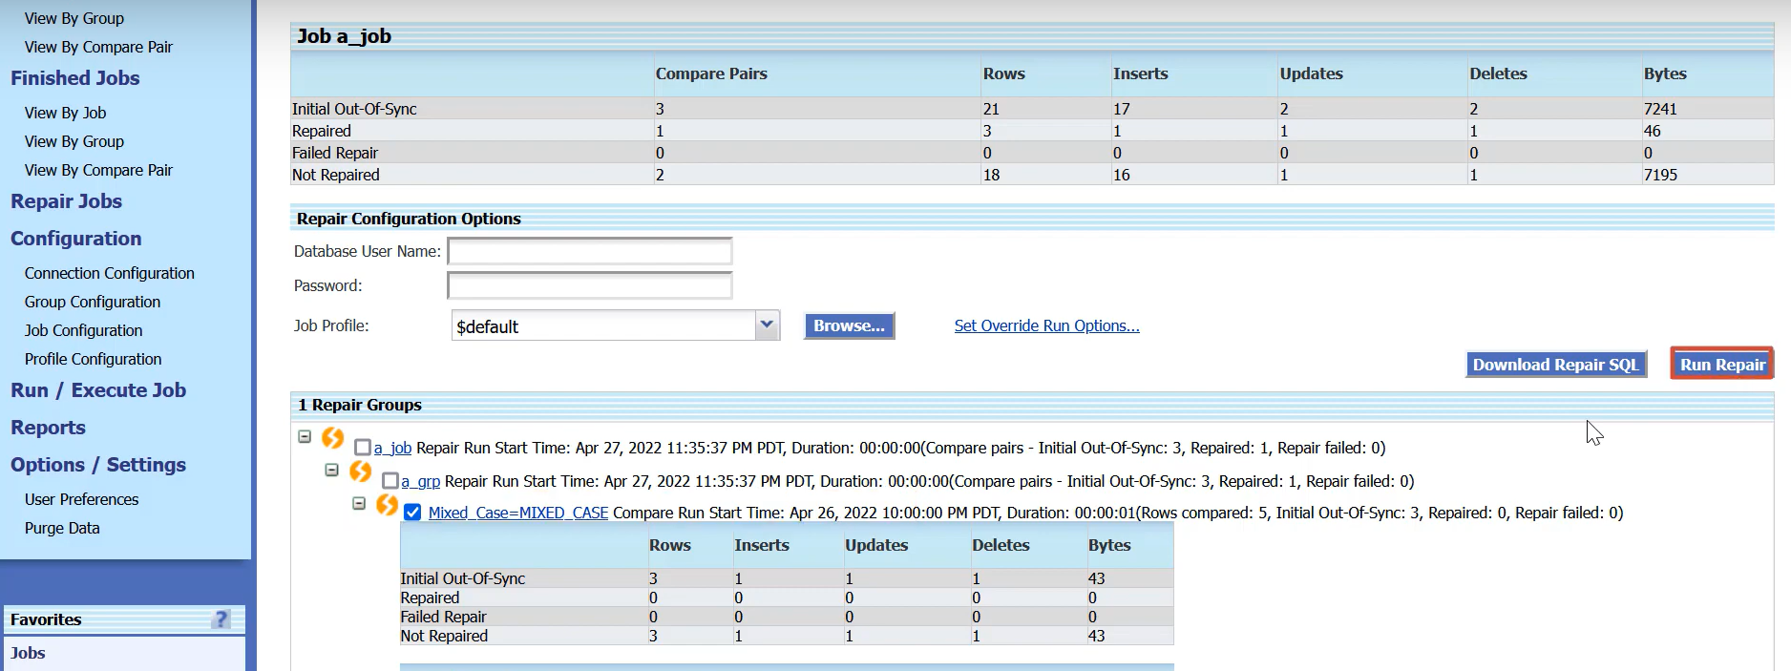Click the Favorites panel header
Screen dimensions: 1791x671
click(124, 619)
